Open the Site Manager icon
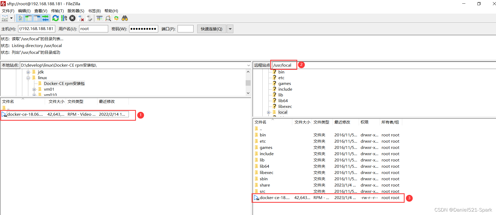 click(5, 18)
